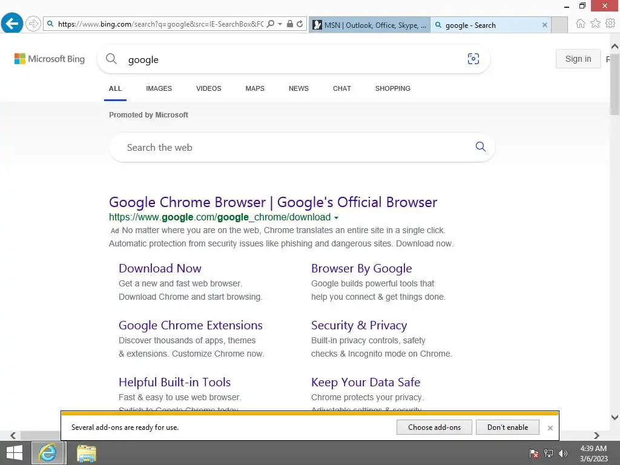
Task: Click the magnifier icon in Bing search box
Action: [111, 59]
